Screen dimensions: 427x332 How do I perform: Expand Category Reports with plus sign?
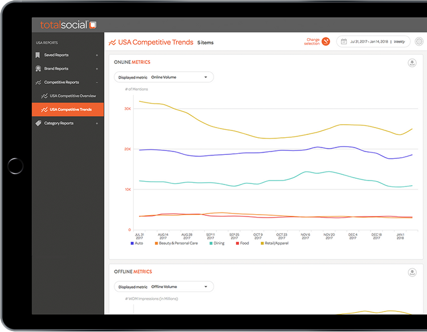(97, 124)
